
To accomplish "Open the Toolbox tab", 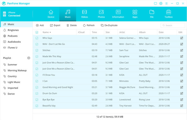I will pos(169,14).
